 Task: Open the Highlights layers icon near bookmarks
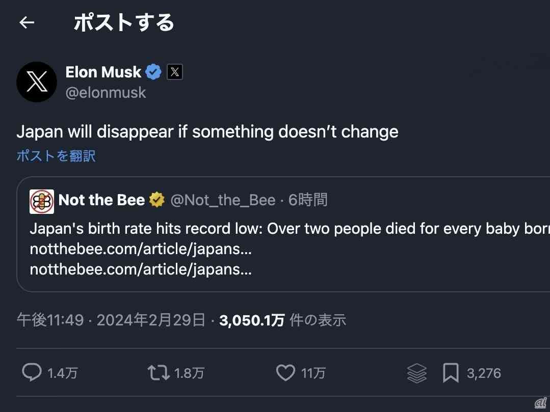pos(416,373)
